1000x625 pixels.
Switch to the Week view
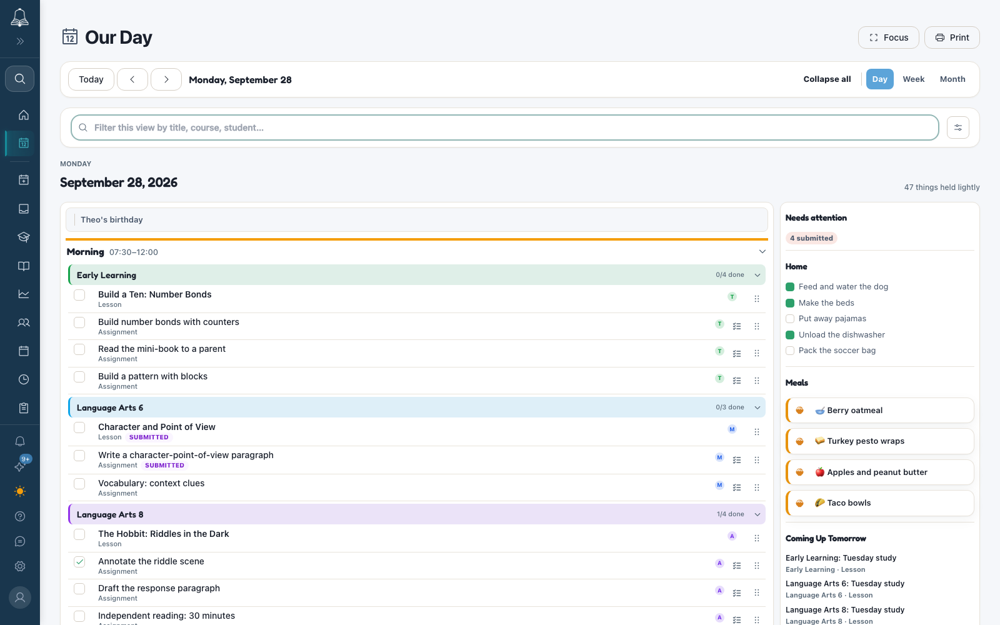click(913, 79)
